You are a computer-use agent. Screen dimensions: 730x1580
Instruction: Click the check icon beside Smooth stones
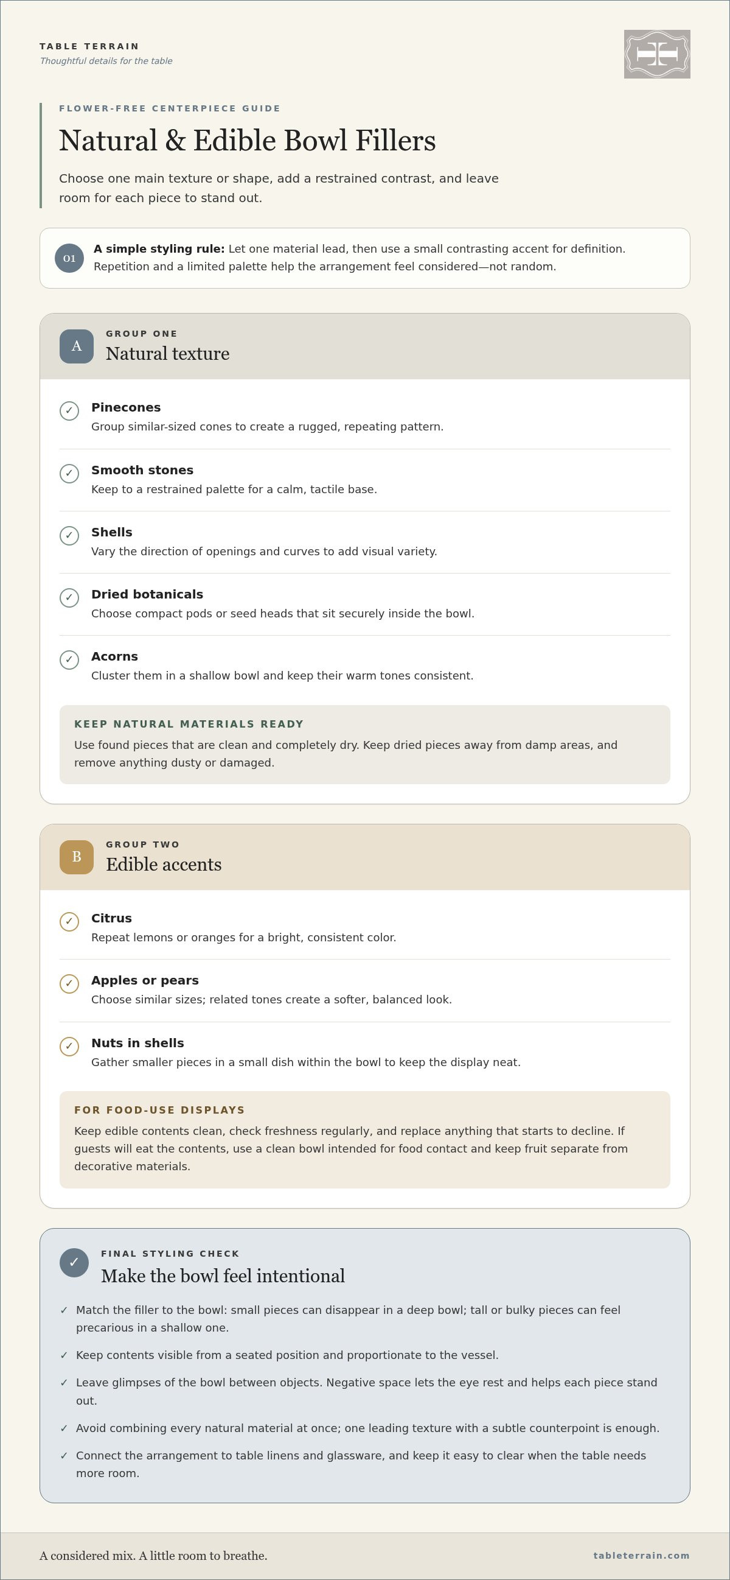[x=69, y=473]
